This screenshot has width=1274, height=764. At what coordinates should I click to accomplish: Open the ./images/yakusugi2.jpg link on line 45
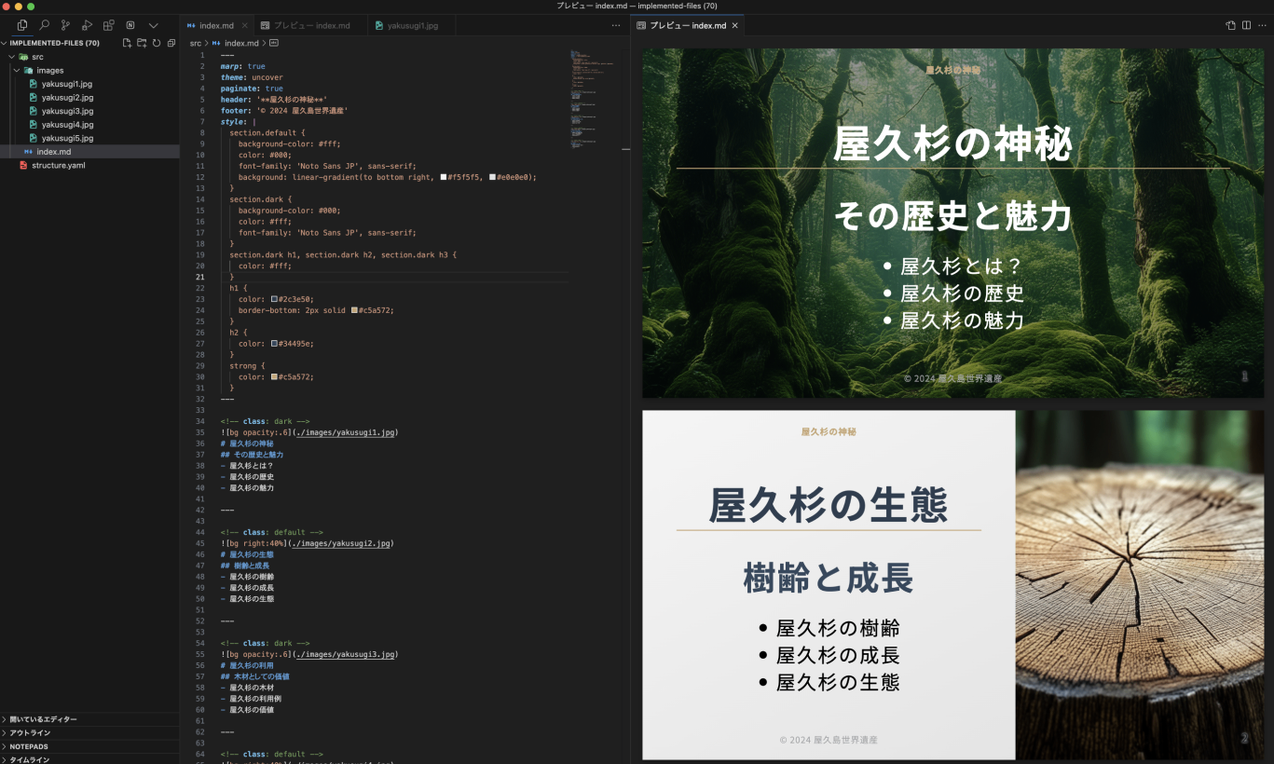[341, 543]
